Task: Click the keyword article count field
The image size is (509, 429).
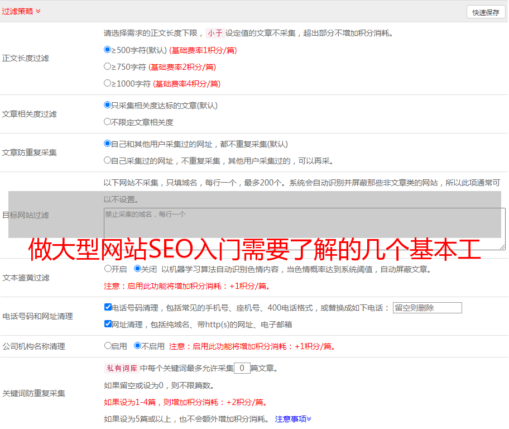Action: (242, 368)
